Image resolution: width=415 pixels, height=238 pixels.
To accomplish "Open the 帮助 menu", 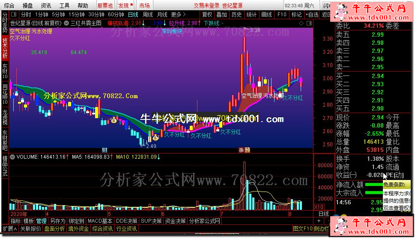I will pyautogui.click(x=83, y=6).
